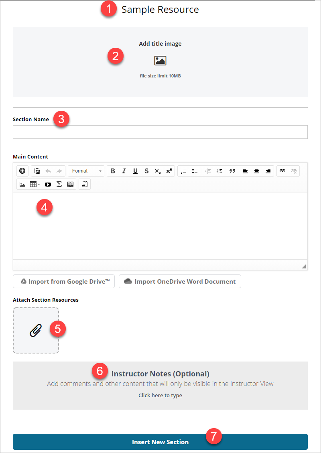Click the open book icon in toolbar
Screen dimensions: 321x453
pos(70,184)
